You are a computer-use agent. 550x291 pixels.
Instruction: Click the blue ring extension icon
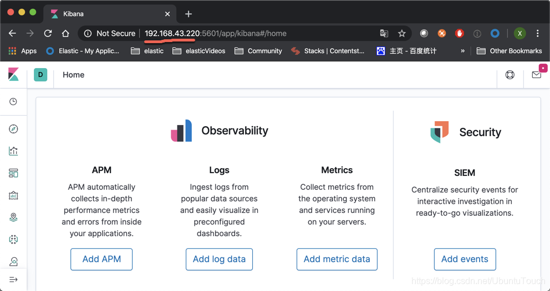[495, 33]
